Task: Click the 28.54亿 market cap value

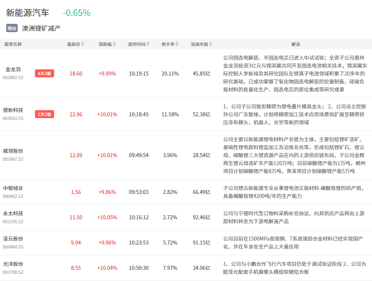Action: pos(201,155)
